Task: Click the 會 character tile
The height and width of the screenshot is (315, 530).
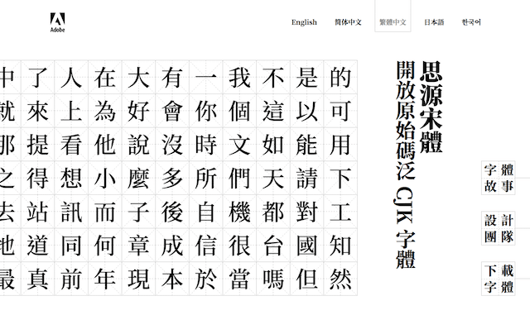Action: 172,111
